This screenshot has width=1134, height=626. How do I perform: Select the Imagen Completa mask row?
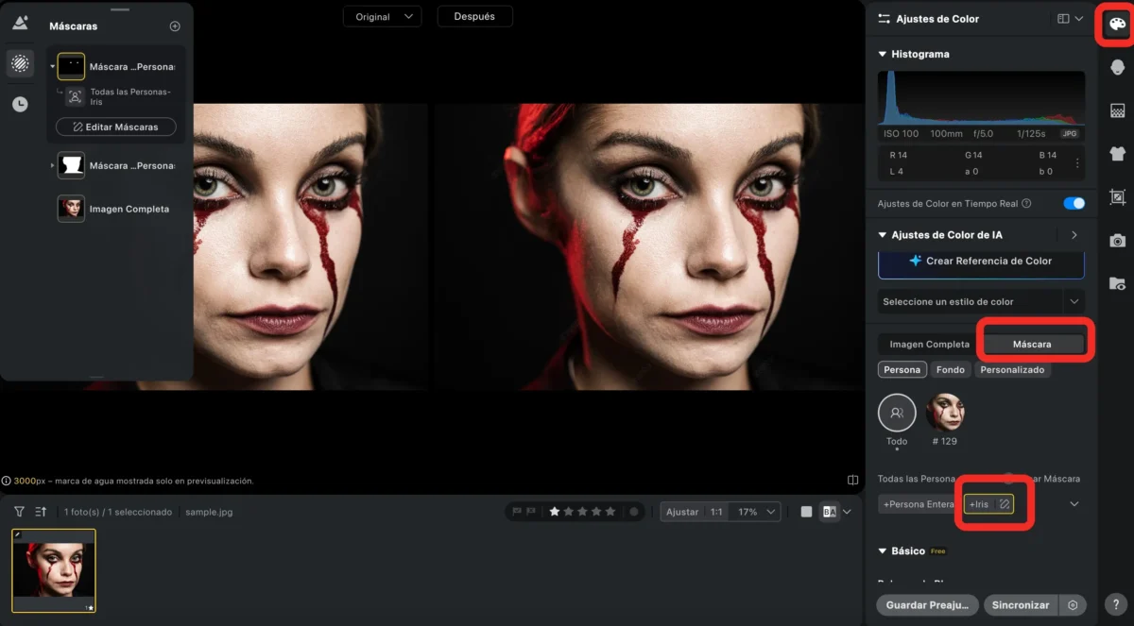tap(115, 209)
